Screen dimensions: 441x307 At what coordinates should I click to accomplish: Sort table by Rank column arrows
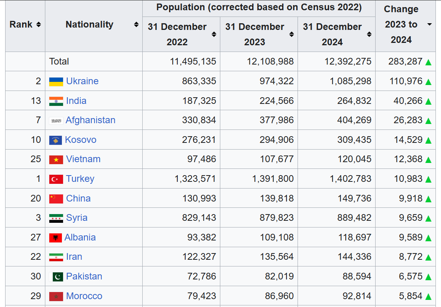[x=39, y=24]
